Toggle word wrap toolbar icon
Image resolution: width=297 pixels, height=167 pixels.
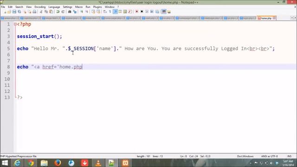tap(105, 12)
